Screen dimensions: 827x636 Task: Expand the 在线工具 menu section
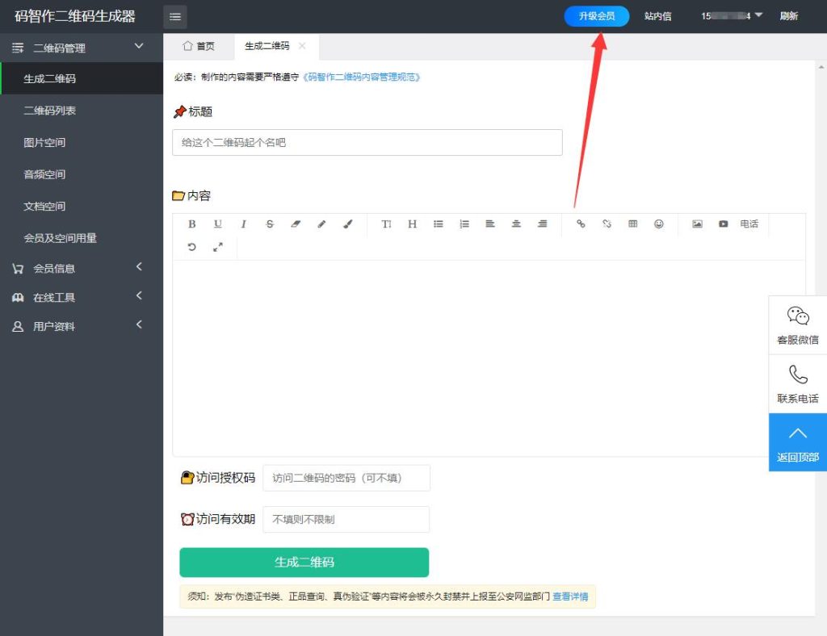tap(82, 297)
